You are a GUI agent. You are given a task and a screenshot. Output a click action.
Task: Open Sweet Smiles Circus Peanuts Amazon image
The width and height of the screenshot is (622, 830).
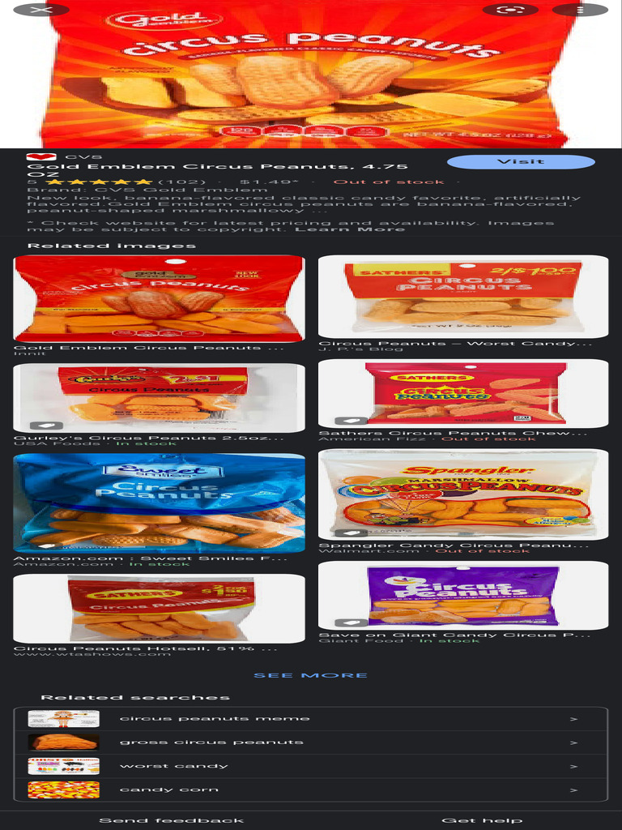tap(159, 503)
